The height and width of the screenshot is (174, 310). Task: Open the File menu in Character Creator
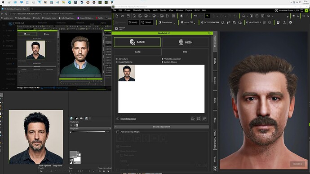pos(114,10)
